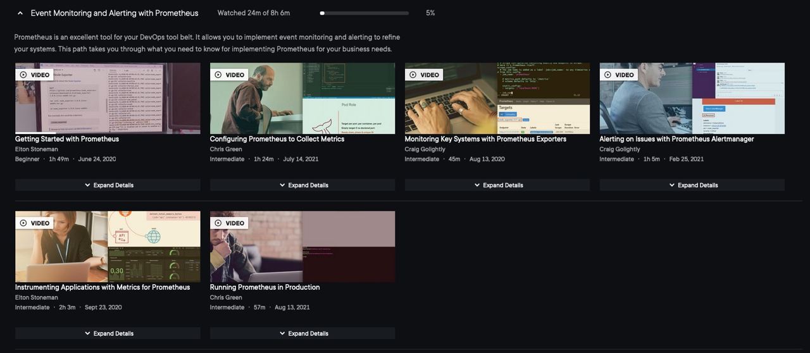Expand Details for Instrumenting Applications course
810x353 pixels.
(108, 333)
